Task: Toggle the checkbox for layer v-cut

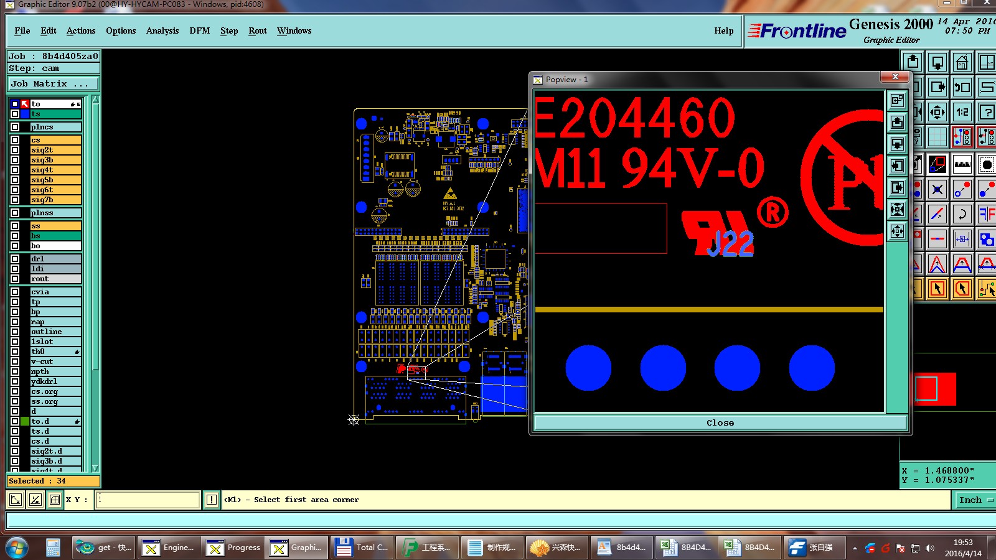Action: 15,362
